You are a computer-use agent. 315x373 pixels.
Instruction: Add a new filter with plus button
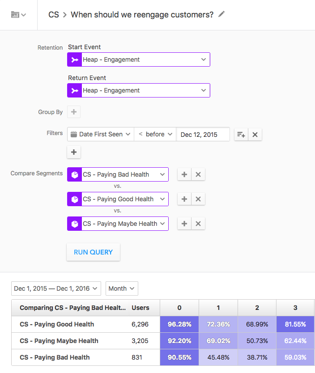tap(74, 152)
